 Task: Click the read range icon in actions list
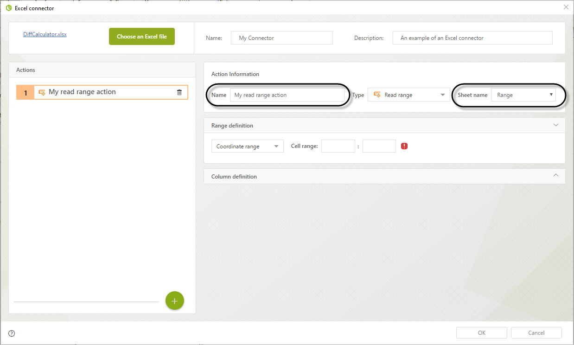42,92
